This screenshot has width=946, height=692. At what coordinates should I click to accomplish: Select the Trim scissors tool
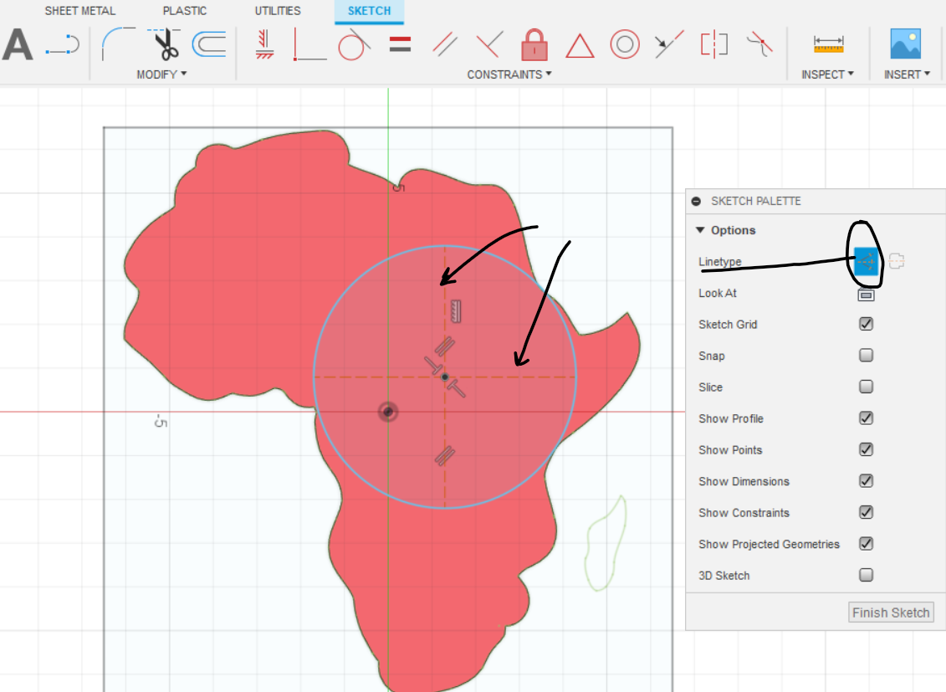pos(164,44)
